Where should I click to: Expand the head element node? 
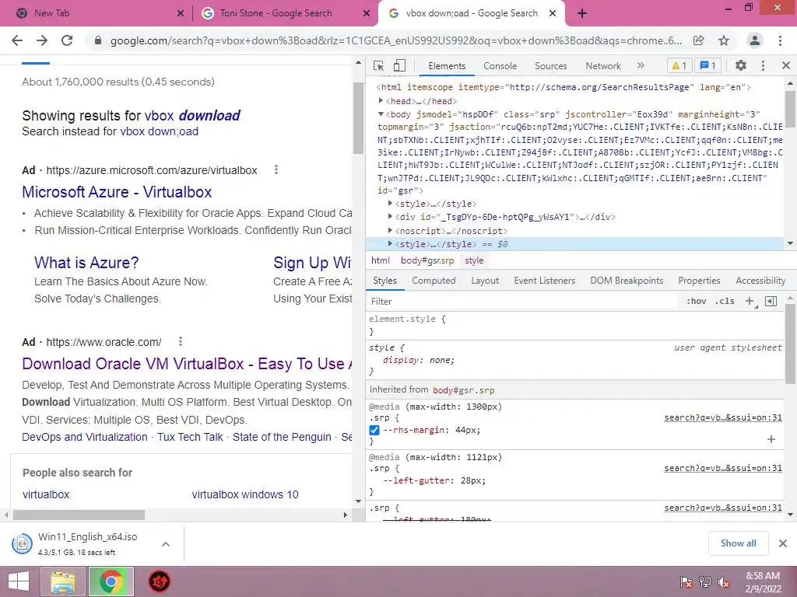381,100
